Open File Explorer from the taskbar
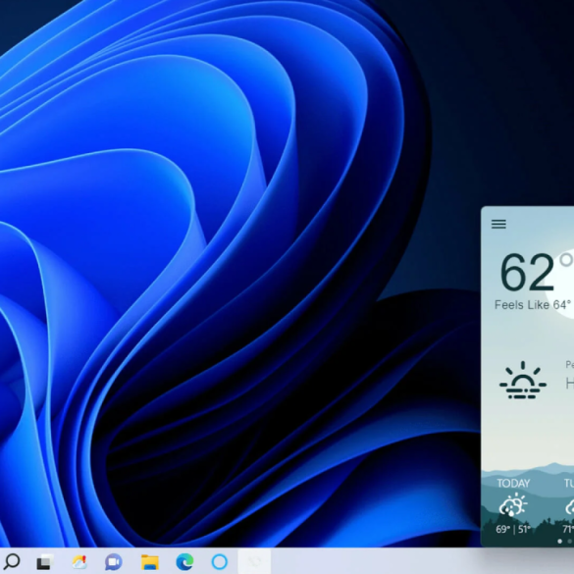Viewport: 574px width, 574px height. pyautogui.click(x=150, y=562)
